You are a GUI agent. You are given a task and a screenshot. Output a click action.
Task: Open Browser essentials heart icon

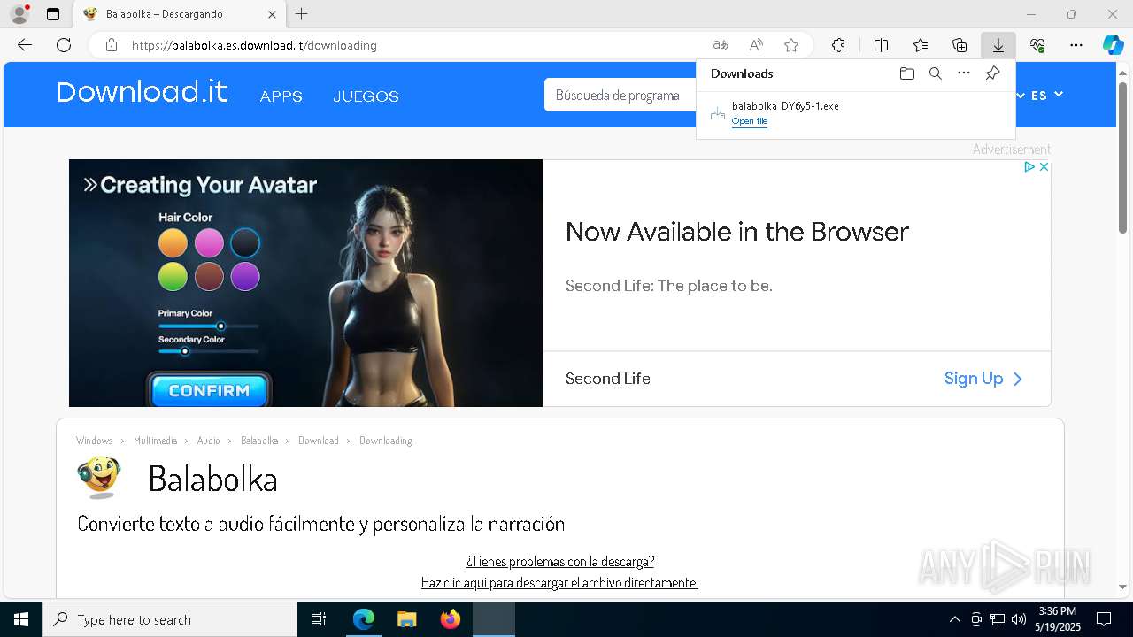coord(1037,45)
